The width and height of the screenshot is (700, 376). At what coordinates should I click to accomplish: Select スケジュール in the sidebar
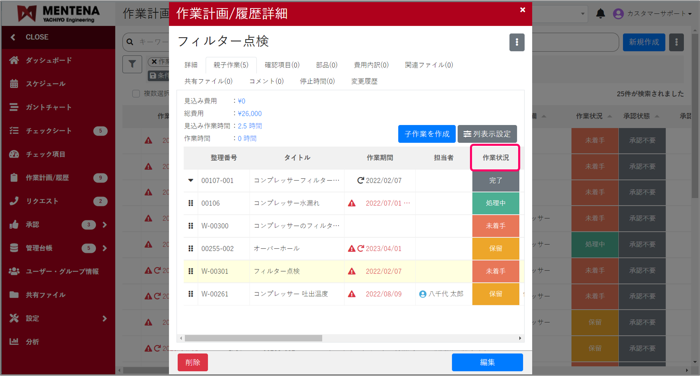pyautogui.click(x=45, y=83)
